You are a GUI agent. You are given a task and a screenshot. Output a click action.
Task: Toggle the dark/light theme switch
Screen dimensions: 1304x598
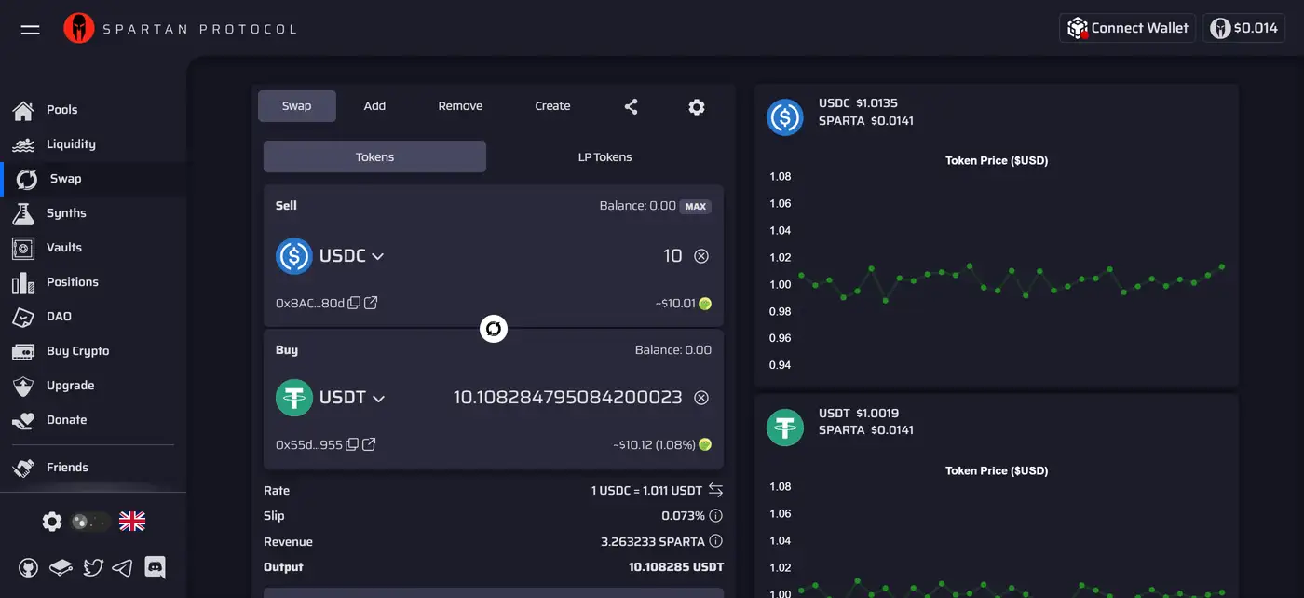pyautogui.click(x=90, y=522)
